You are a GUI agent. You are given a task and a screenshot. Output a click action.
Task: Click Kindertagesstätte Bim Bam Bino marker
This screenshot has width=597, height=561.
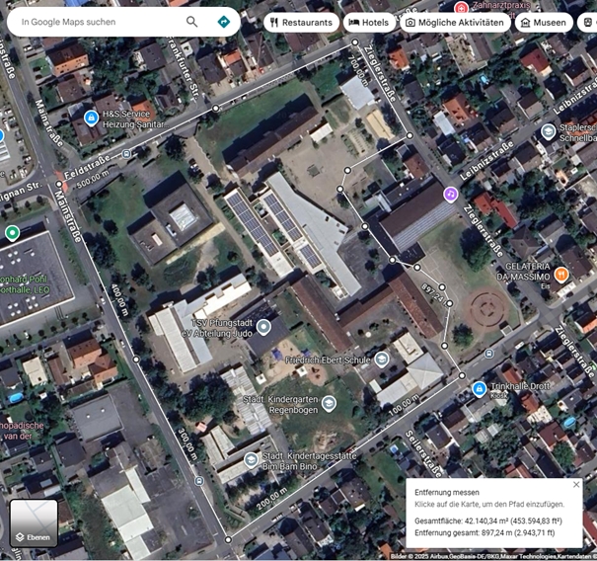253,458
